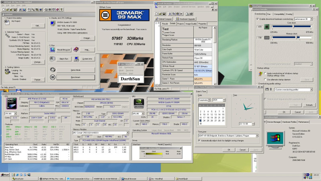Click the Result Browser icon in Run section

(53, 49)
